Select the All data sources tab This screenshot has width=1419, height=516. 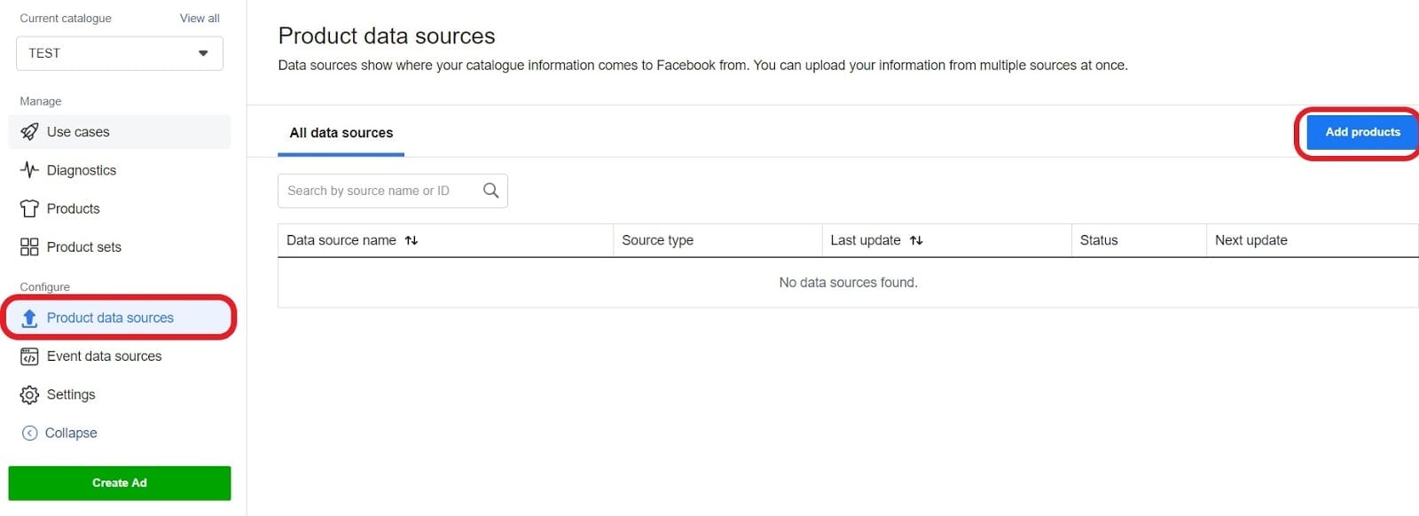(341, 133)
